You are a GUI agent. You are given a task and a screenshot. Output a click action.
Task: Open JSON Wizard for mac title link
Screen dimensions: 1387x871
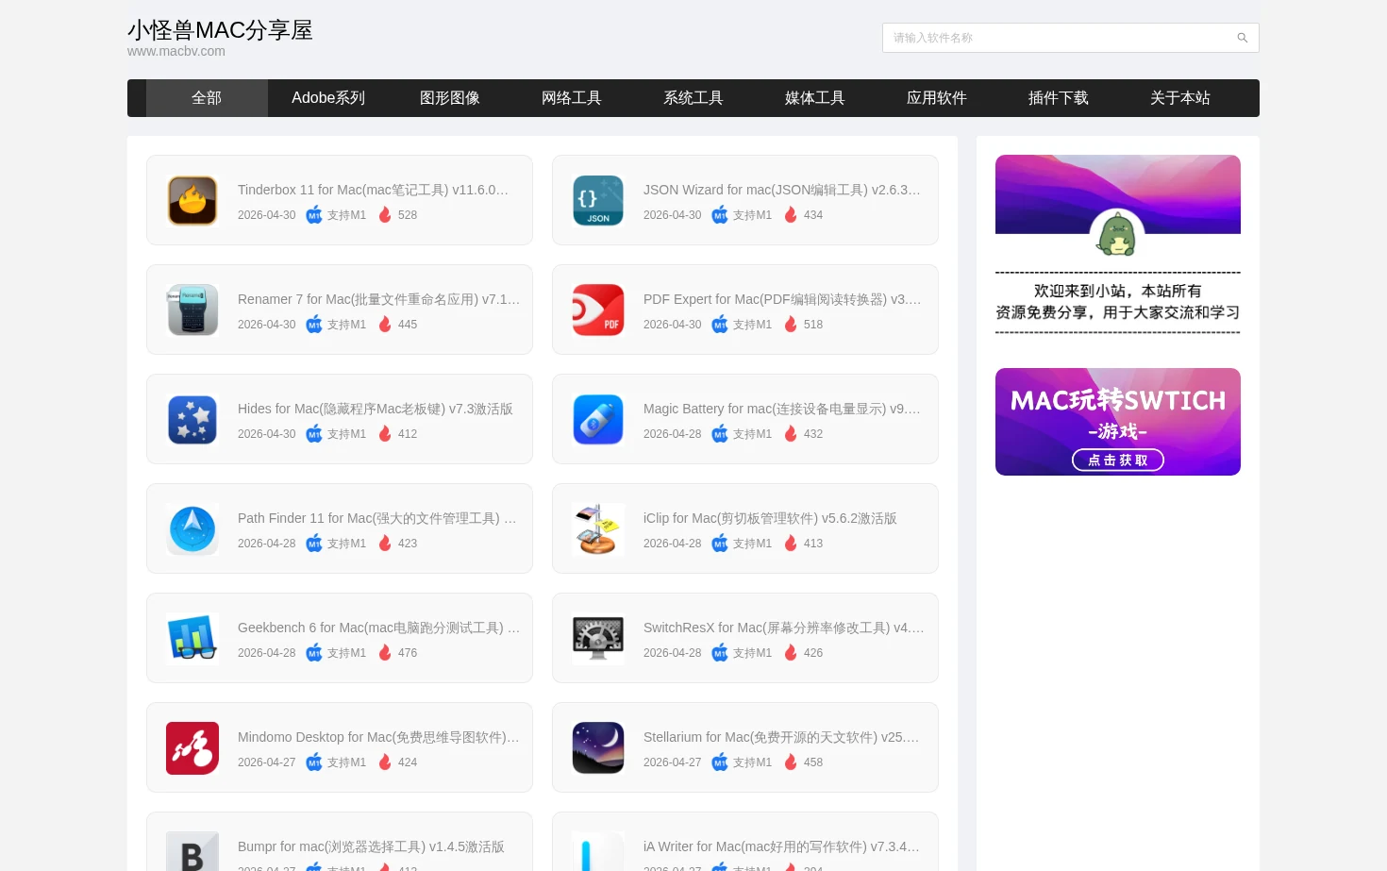point(782,190)
